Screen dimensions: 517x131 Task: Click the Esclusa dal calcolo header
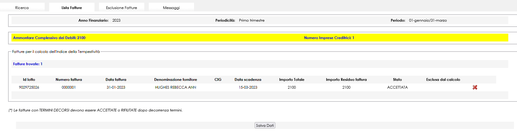[443, 80]
